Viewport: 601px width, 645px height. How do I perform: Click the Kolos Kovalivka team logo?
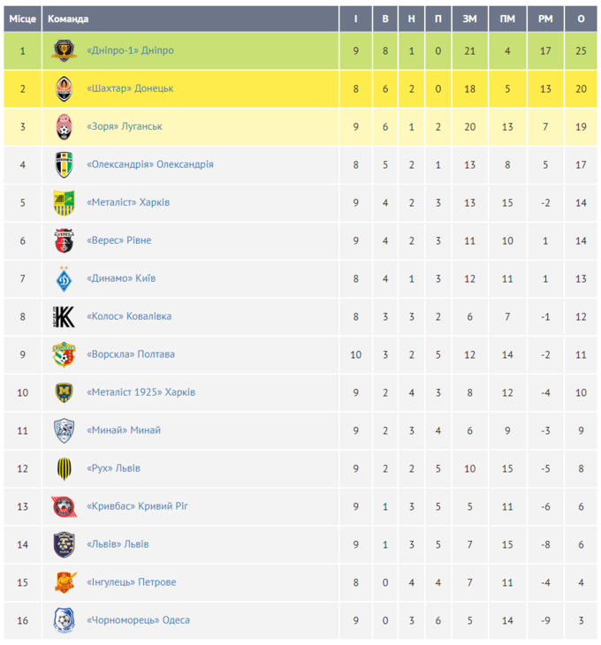65,317
